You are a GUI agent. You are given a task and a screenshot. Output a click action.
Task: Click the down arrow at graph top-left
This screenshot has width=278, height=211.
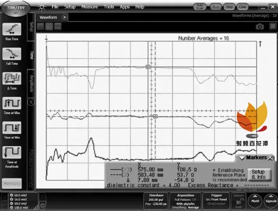47,38
